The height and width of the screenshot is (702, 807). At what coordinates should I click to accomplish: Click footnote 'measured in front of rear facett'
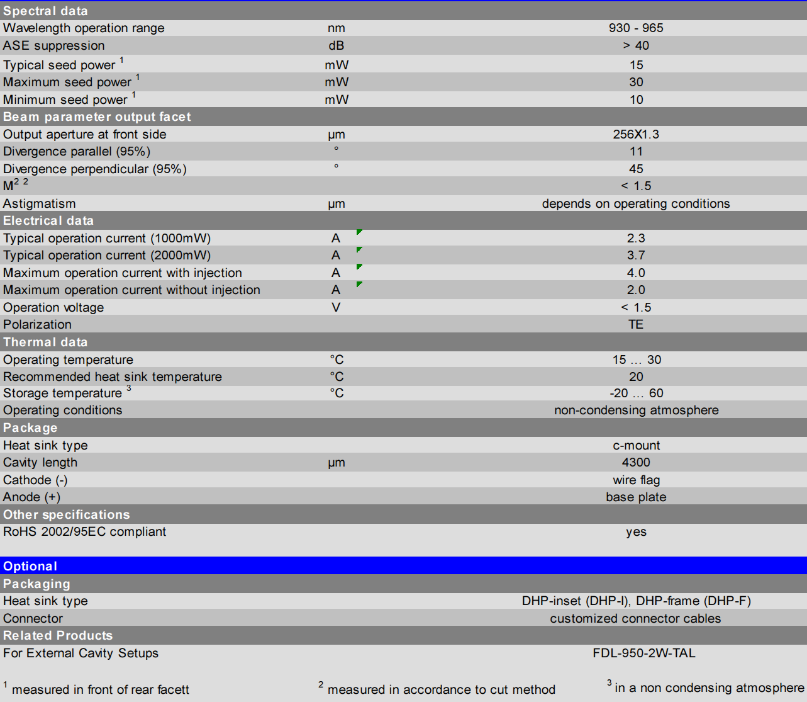pos(101,690)
